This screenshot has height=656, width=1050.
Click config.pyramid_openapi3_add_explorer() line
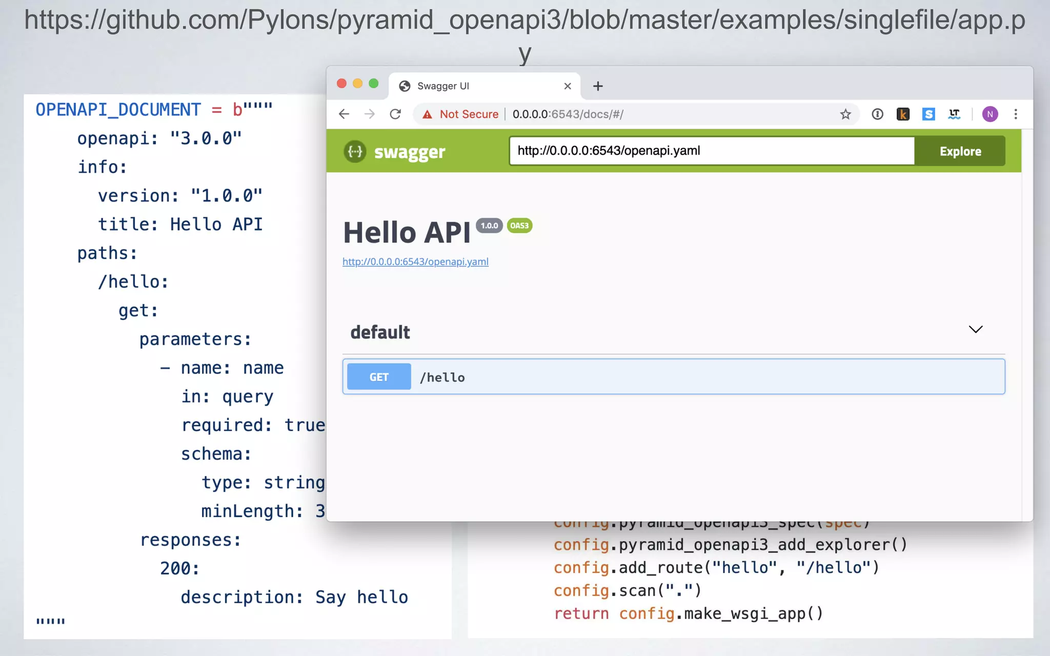coord(730,545)
